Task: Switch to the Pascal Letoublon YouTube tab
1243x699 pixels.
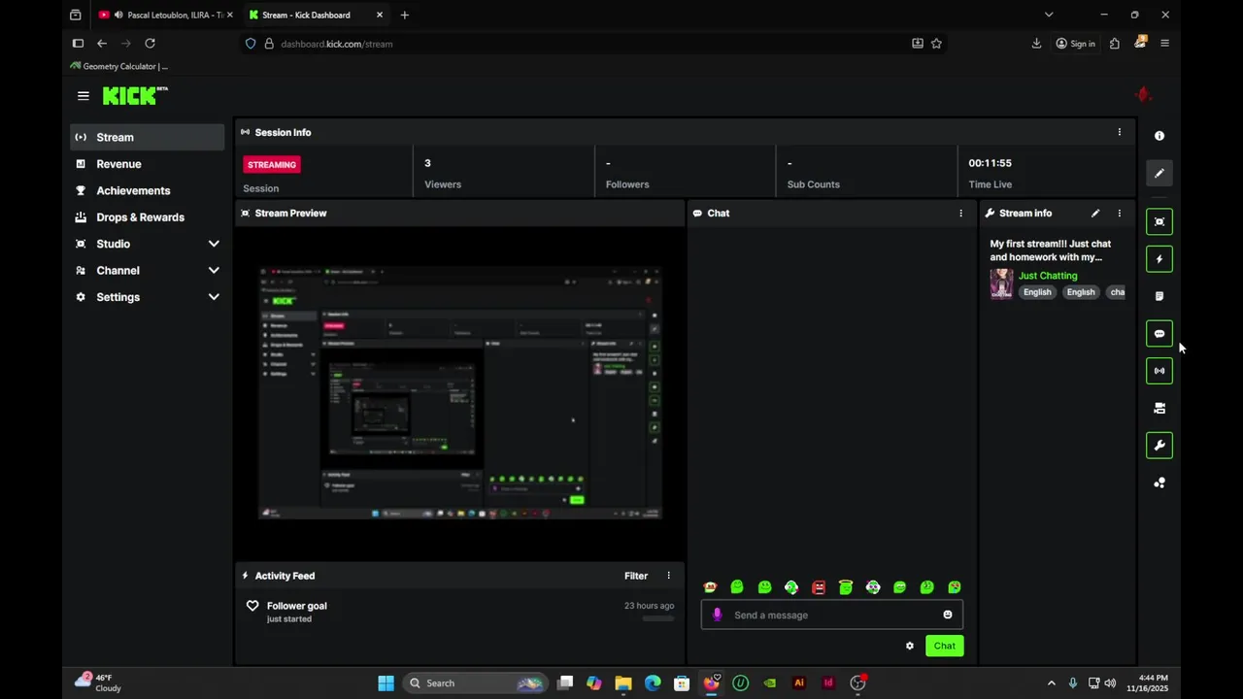Action: point(165,15)
